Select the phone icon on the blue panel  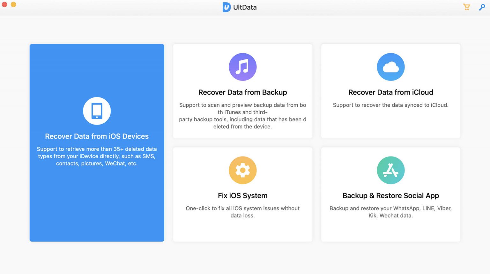pos(97,111)
